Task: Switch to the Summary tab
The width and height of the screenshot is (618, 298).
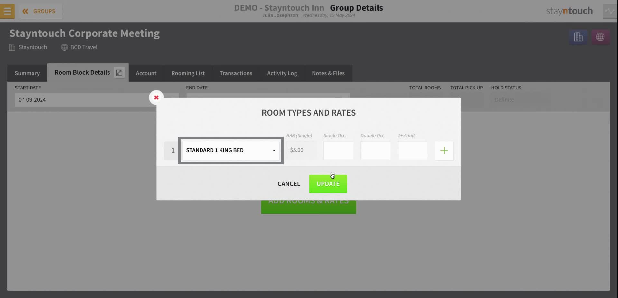Action: (27, 73)
